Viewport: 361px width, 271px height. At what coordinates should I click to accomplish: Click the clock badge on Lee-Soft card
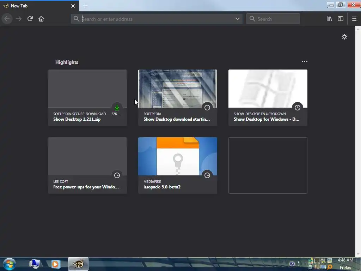coord(117,175)
